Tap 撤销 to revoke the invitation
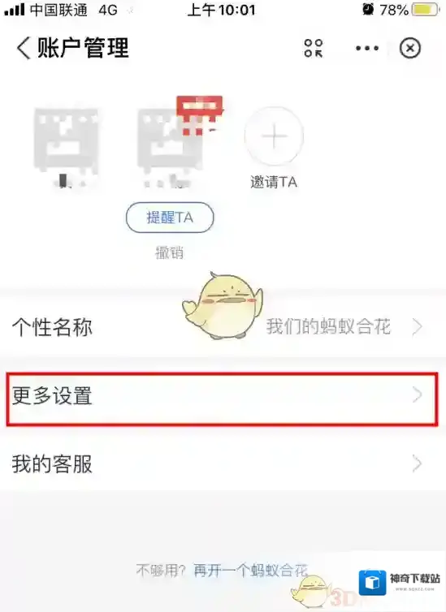The height and width of the screenshot is (612, 446). (170, 253)
